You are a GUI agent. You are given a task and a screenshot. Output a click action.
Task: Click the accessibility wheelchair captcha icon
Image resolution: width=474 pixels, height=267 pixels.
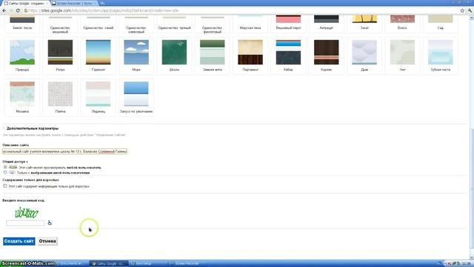click(50, 222)
